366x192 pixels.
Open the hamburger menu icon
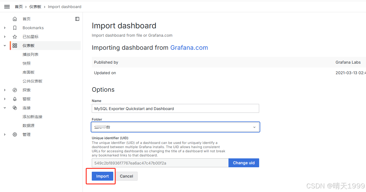[x=7, y=7]
